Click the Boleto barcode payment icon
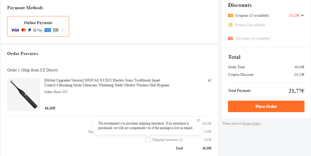Image resolution: width=311 pixels, height=156 pixels. click(56, 30)
